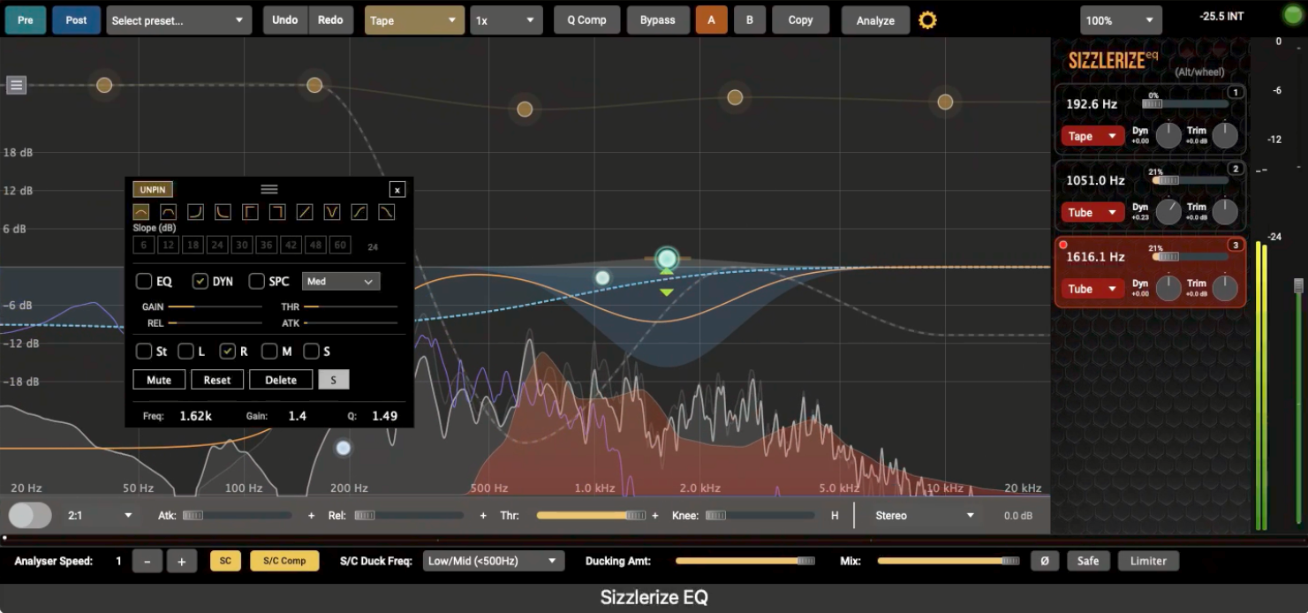Select the diagonal tilt filter shape icon
This screenshot has width=1308, height=613.
(x=305, y=212)
